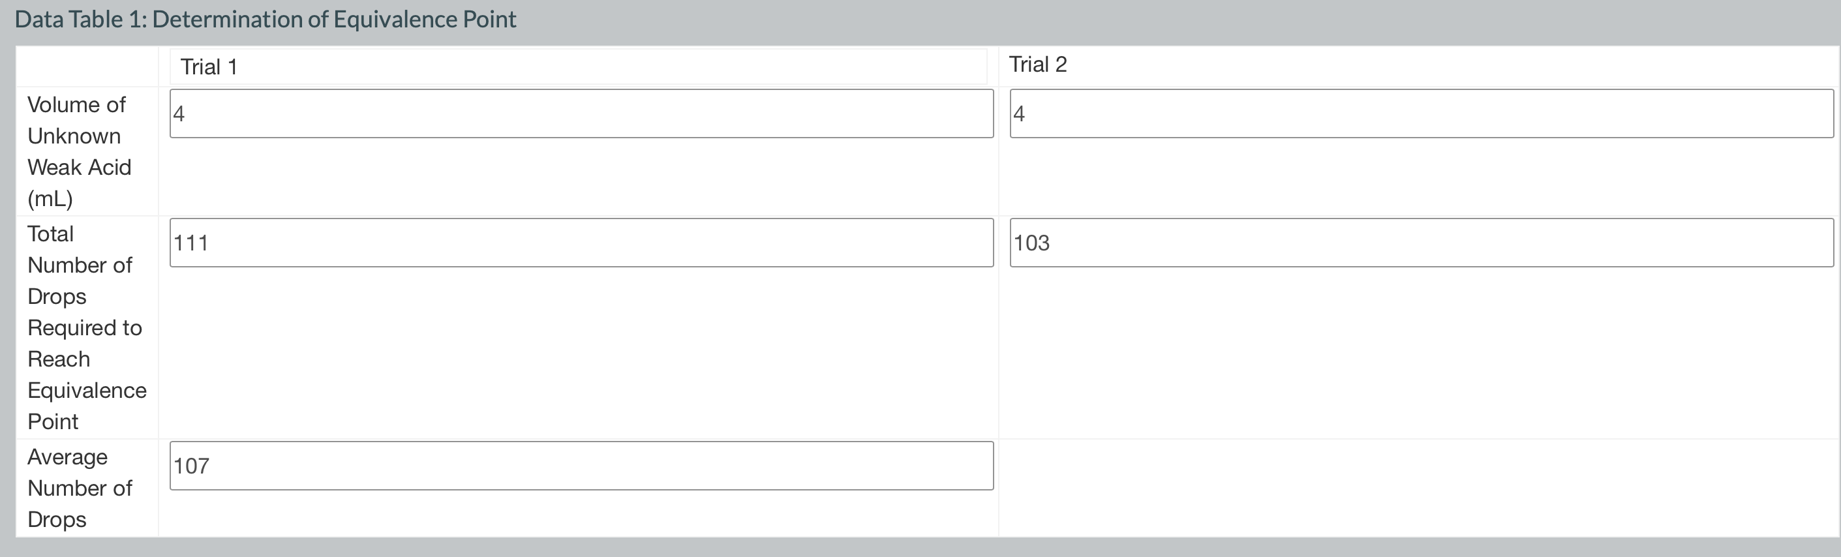Click the Average Number of Drops label

pyautogui.click(x=80, y=488)
